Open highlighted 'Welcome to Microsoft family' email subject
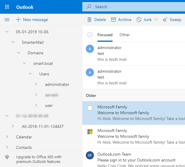This screenshot has width=185, height=167. point(123,113)
